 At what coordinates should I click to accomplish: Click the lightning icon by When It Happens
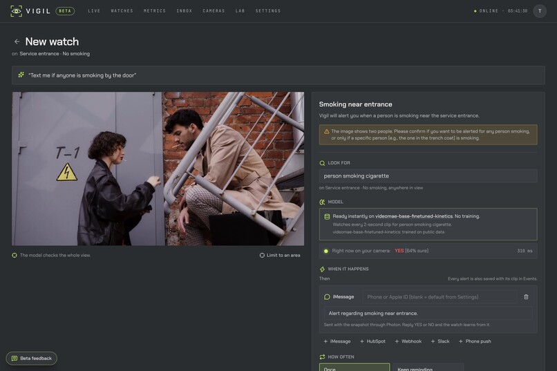coord(322,269)
